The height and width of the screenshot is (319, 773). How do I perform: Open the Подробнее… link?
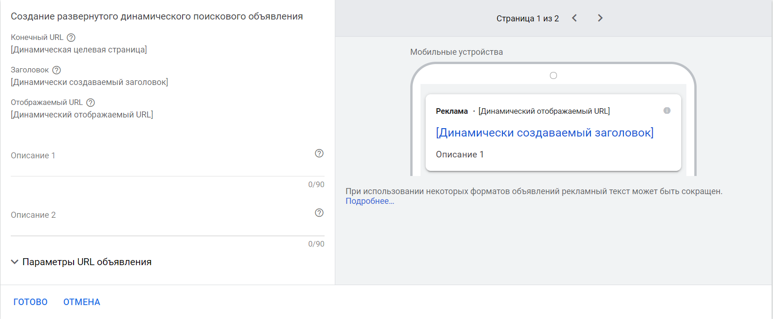pos(370,201)
